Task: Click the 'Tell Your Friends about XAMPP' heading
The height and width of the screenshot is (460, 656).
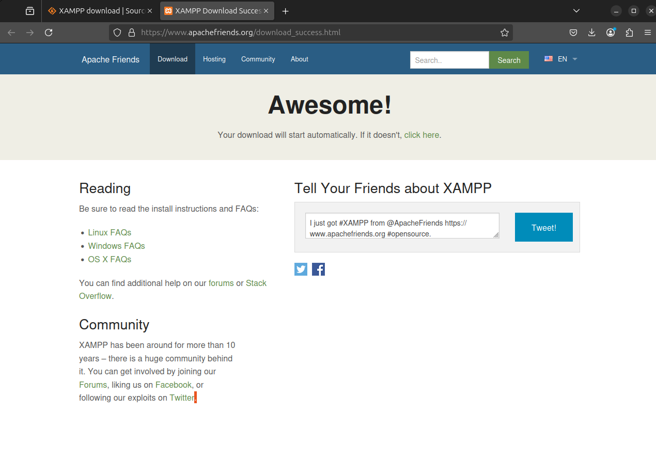Action: point(393,188)
